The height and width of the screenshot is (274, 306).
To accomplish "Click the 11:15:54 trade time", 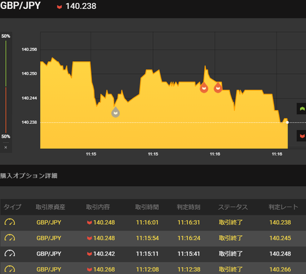I will point(147,238).
